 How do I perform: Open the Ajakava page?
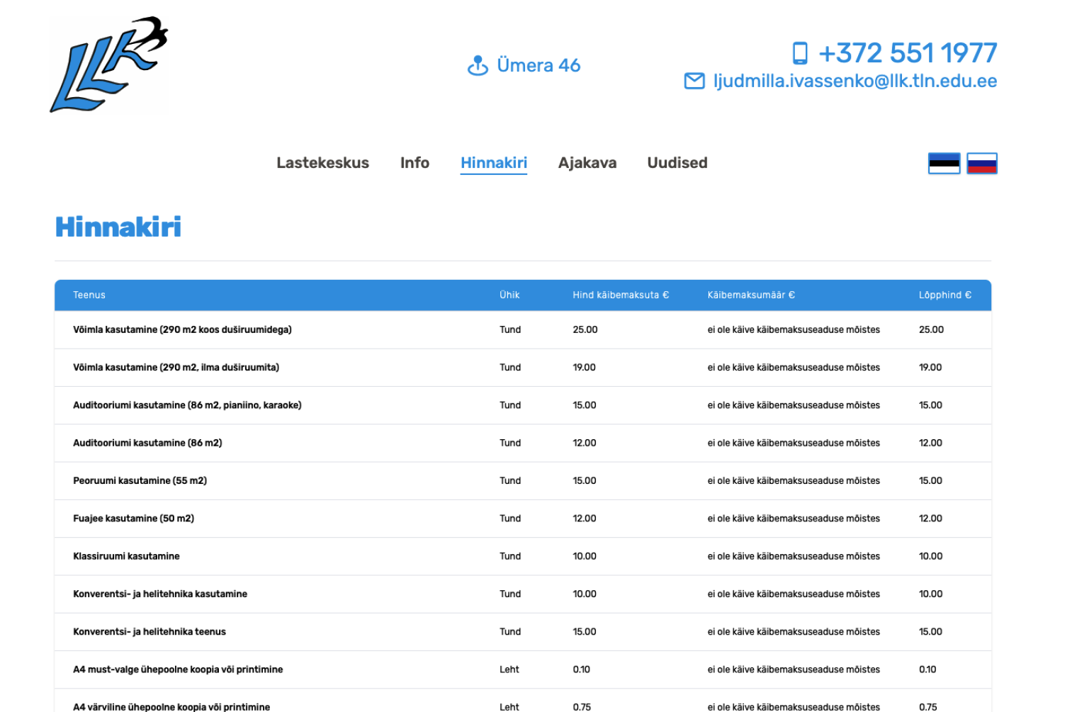pos(587,163)
